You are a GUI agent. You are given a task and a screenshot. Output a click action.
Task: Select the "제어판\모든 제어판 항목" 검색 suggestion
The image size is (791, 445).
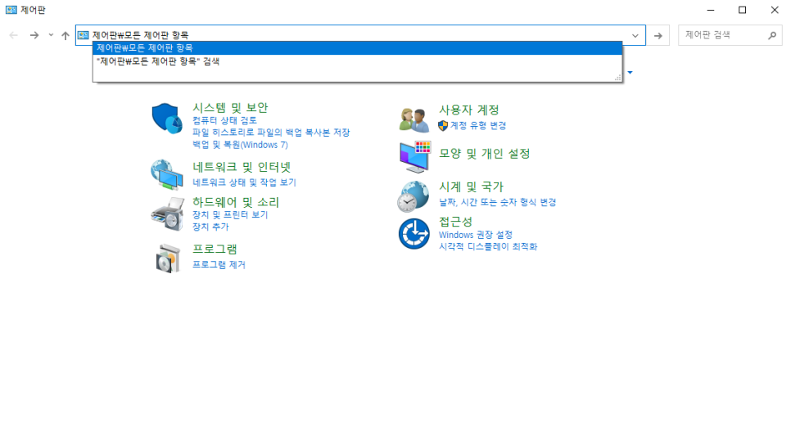[357, 61]
